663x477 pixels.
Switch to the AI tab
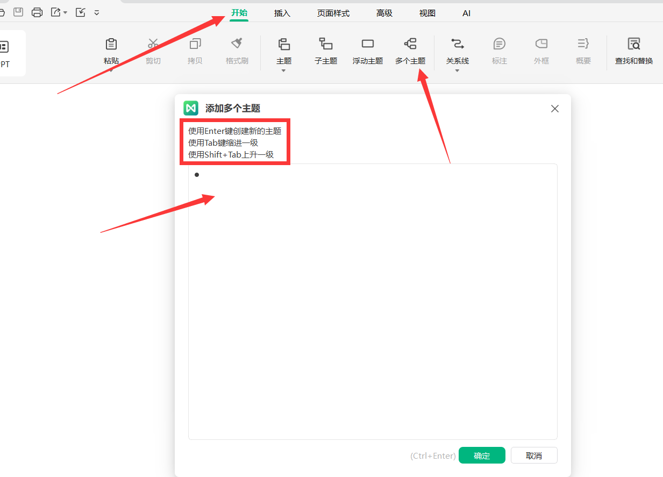point(467,13)
